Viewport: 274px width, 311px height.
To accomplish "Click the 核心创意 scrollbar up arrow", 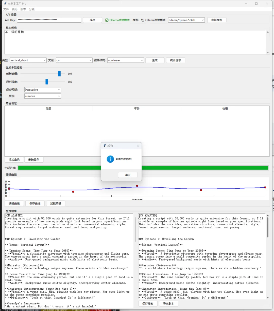I will (x=267, y=32).
